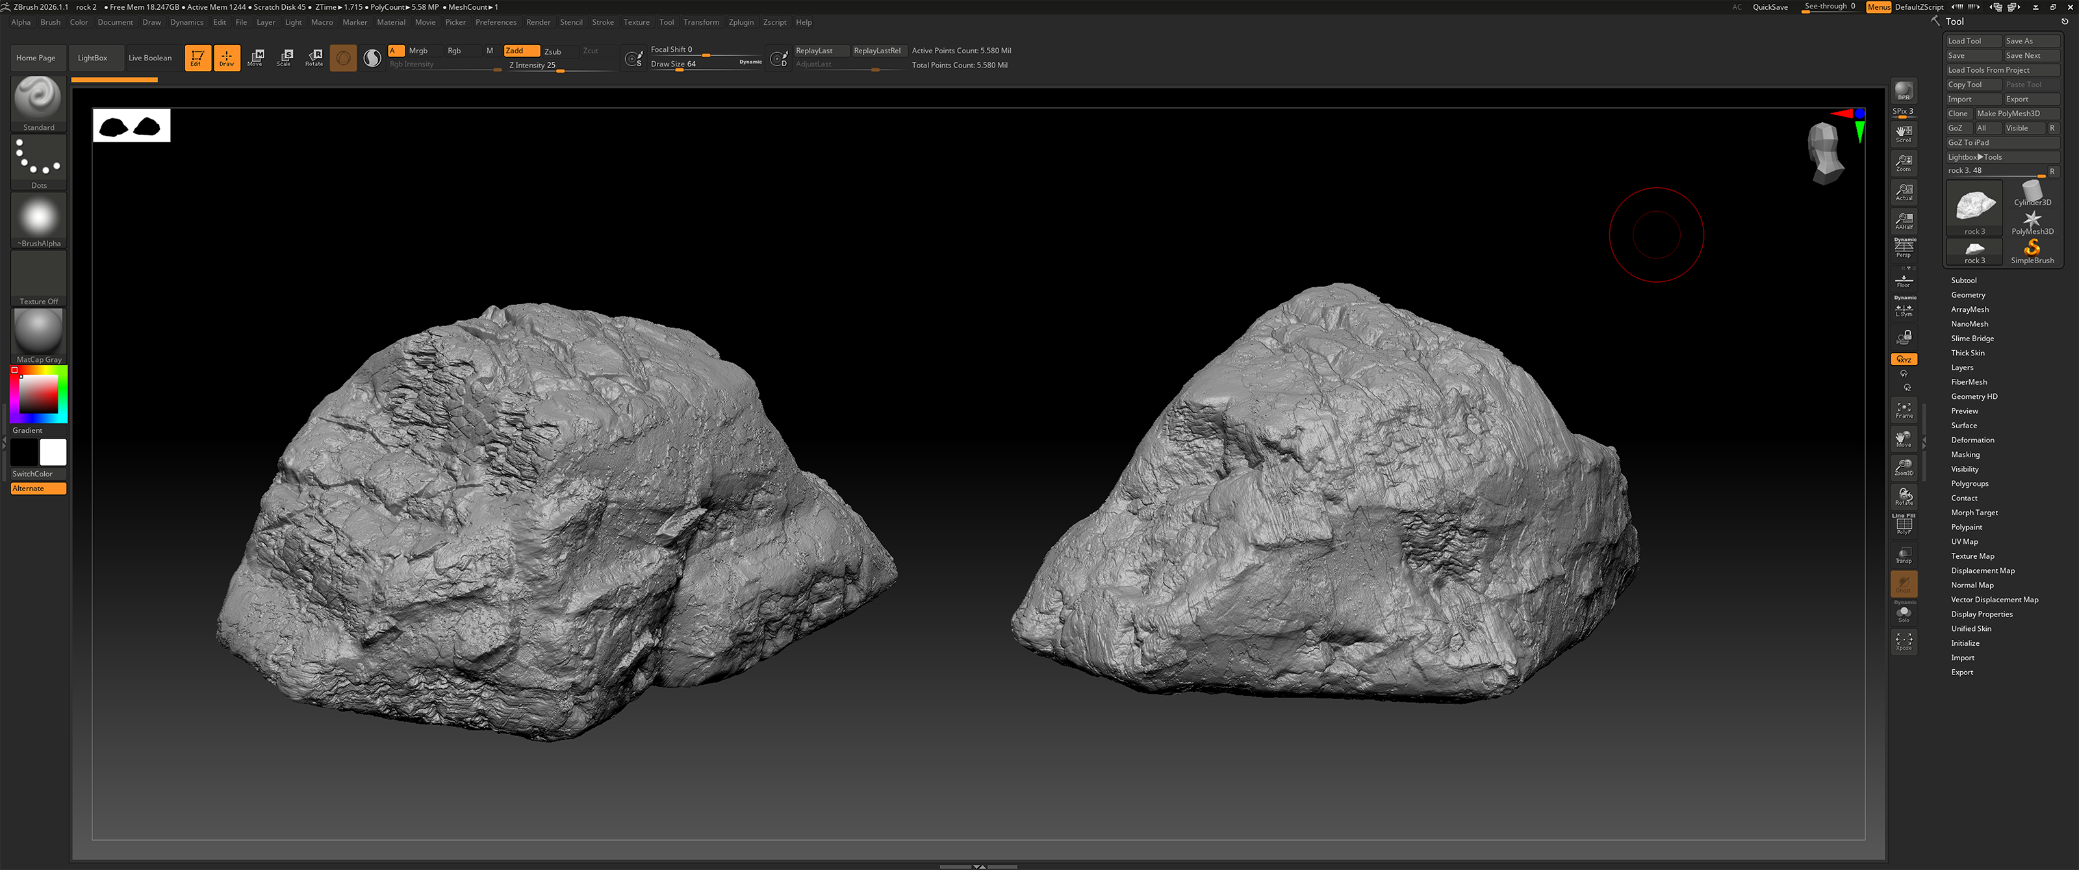The height and width of the screenshot is (870, 2079).
Task: Click the Actual size icon
Action: [x=1903, y=191]
